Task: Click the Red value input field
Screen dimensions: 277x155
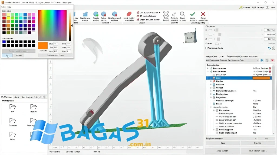Action: click(x=68, y=44)
